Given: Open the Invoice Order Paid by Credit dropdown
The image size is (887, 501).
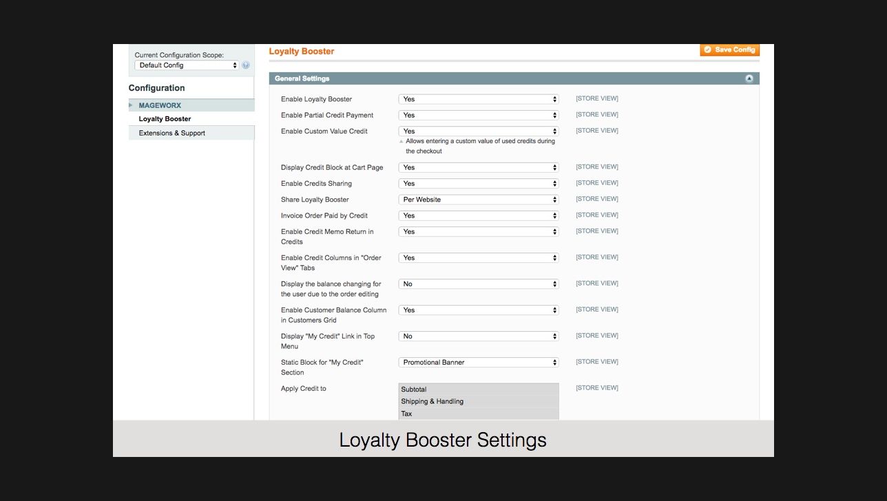Looking at the screenshot, I should pyautogui.click(x=479, y=215).
